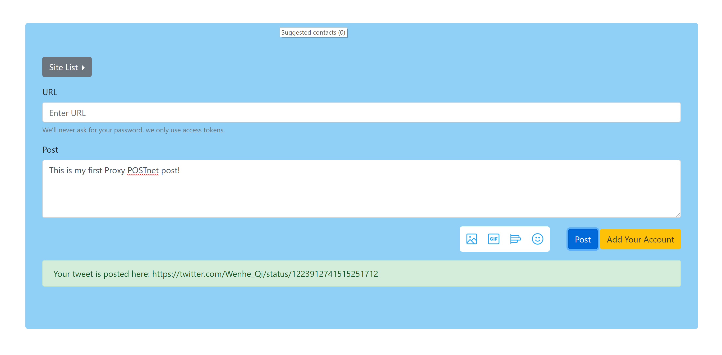Open the emoji picker smiley icon

click(537, 239)
